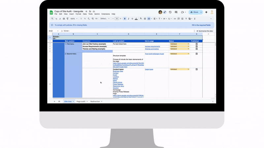Click the Undo arrow in the toolbar
Image resolution: width=264 pixels, height=148 pixels.
56,19
